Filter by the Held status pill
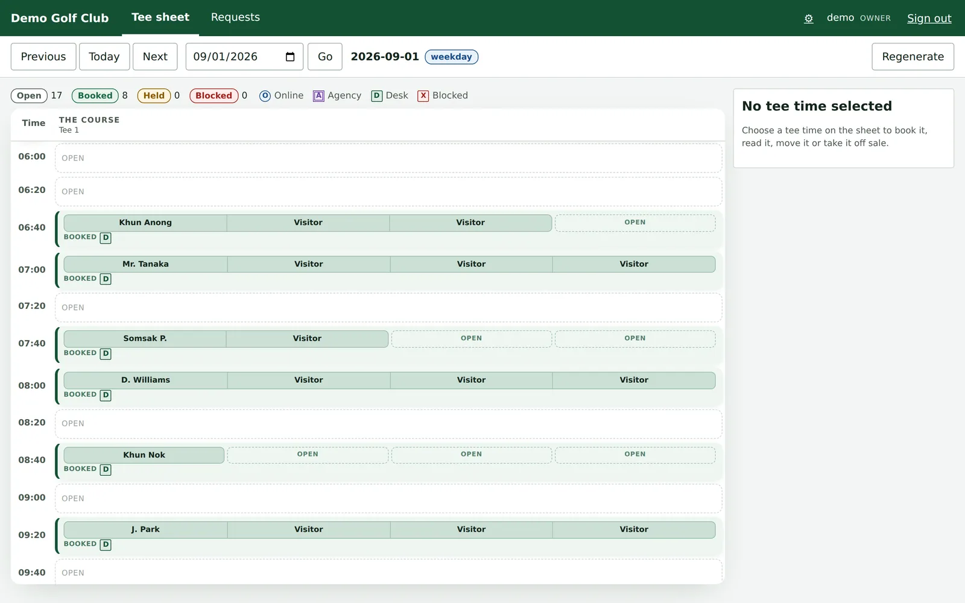 [x=154, y=96]
